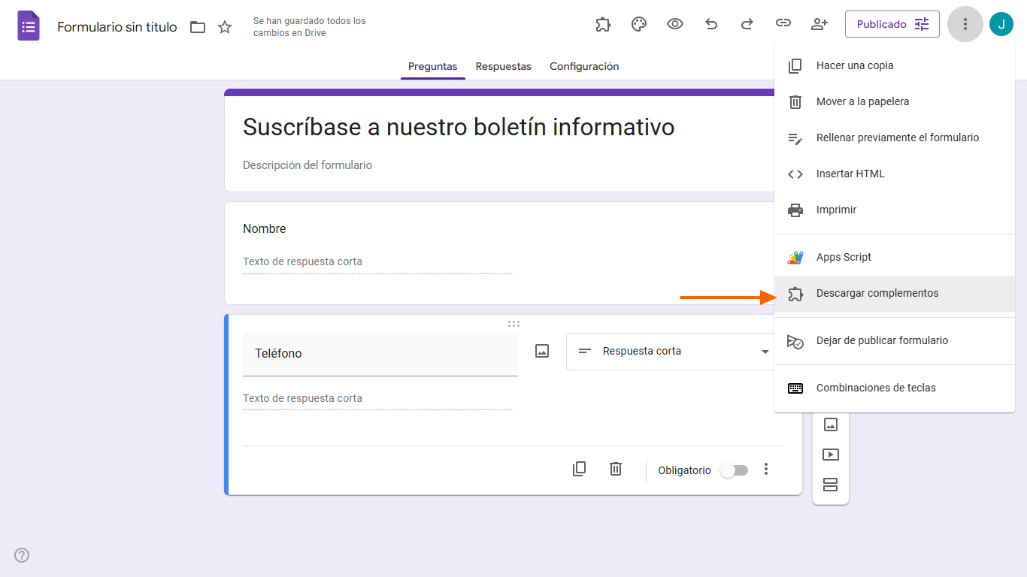Screen dimensions: 1027x577
Task: Duplicate the Teléfono question
Action: pos(579,469)
